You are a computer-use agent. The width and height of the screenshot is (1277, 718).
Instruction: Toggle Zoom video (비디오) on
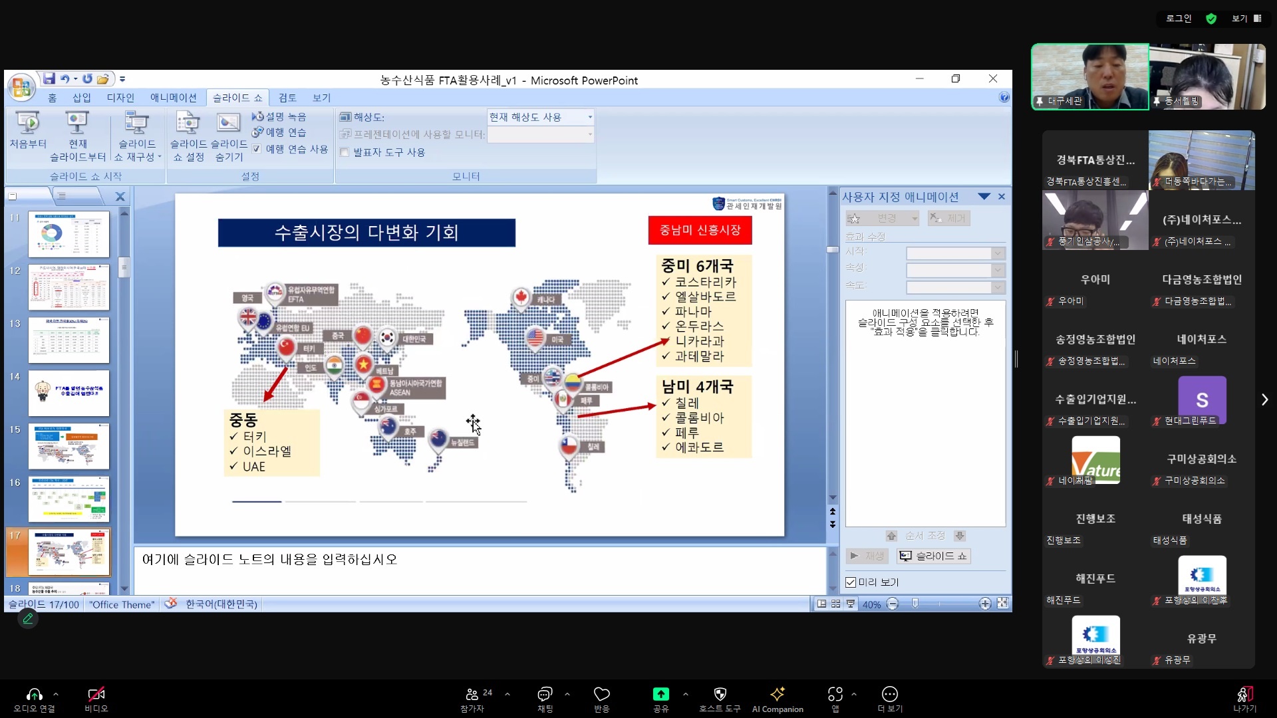(x=96, y=699)
